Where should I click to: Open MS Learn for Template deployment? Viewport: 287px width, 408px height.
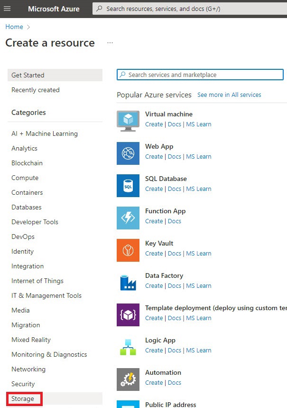point(199,318)
